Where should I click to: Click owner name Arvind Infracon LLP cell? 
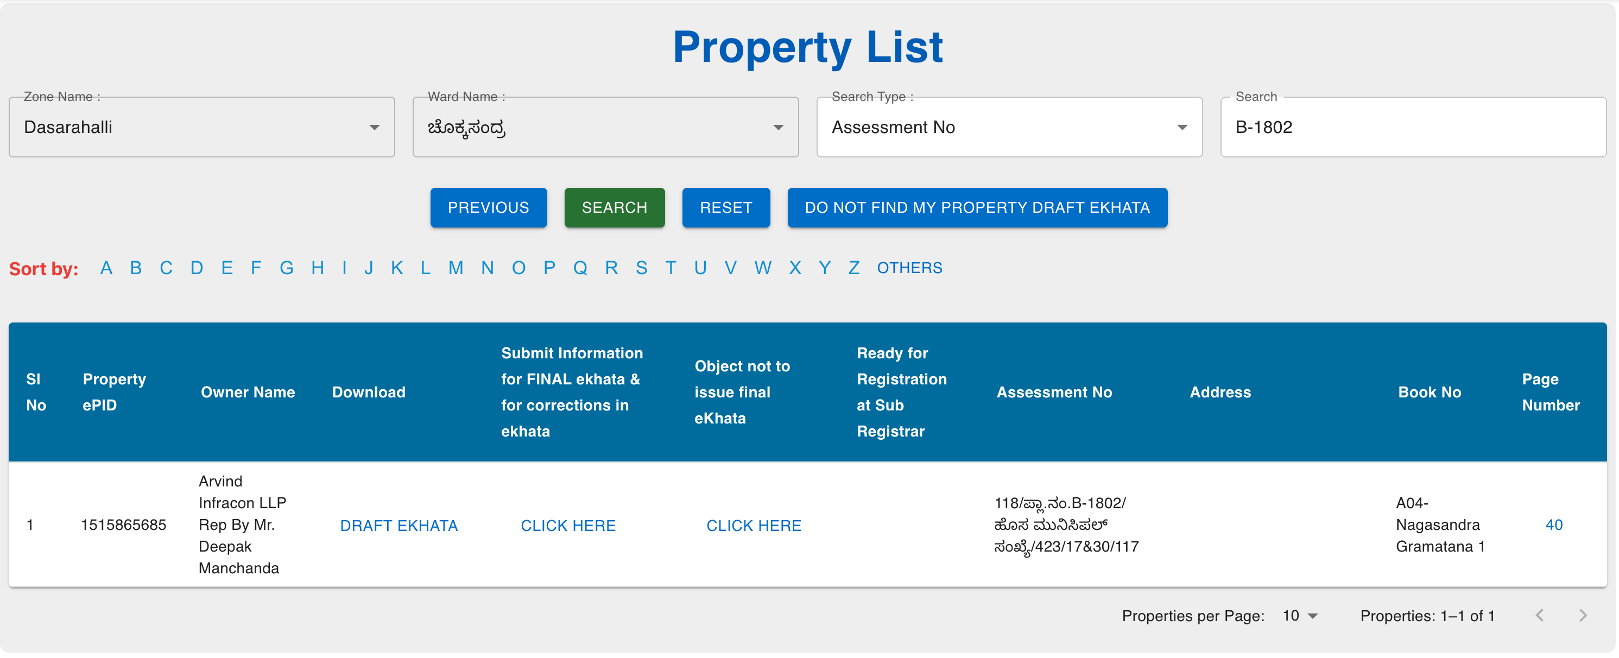pyautogui.click(x=242, y=525)
